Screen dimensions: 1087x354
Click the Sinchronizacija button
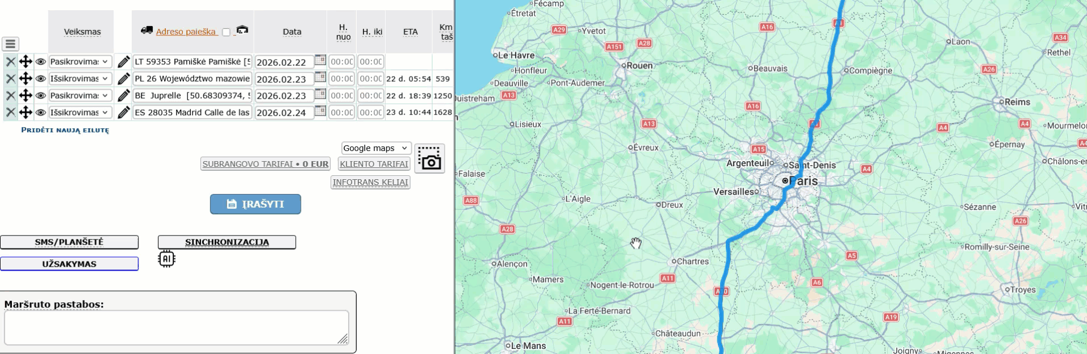(x=227, y=242)
